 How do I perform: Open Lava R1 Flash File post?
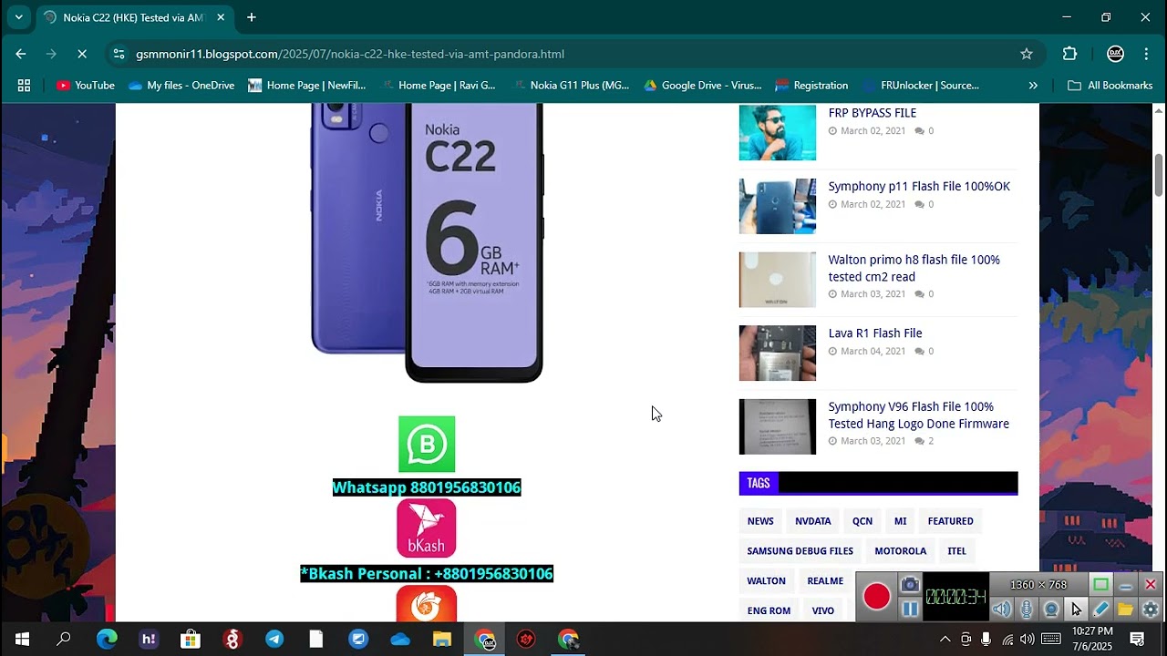tap(874, 333)
